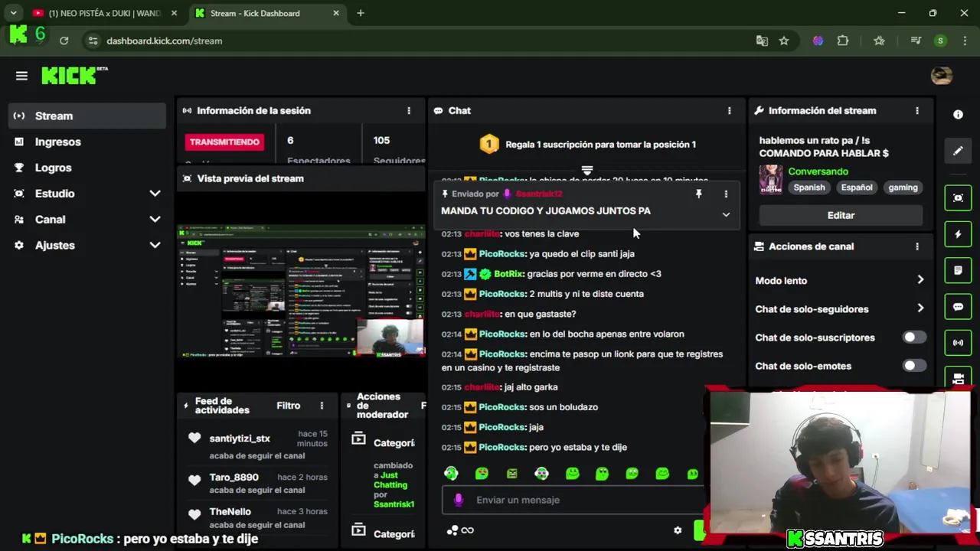Viewport: 980px width, 551px height.
Task: Open chat settings gear icon
Action: tap(678, 530)
